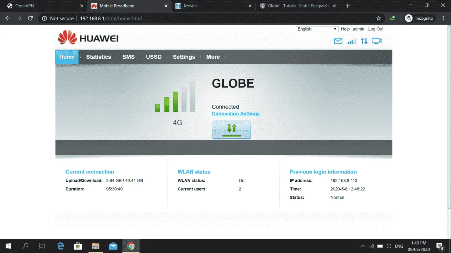Click the browser extension icon beside the star

393,18
